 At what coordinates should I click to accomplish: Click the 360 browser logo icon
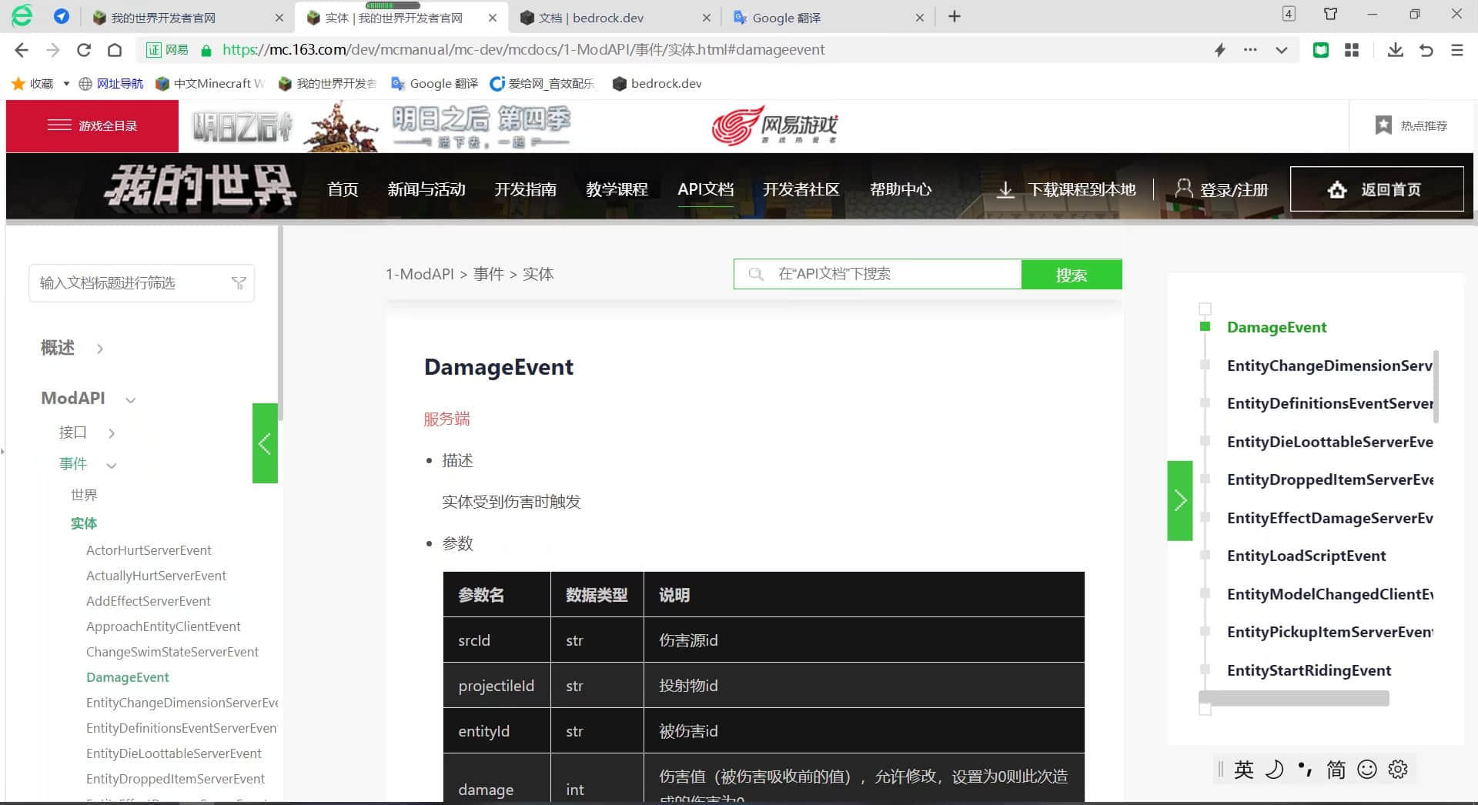(22, 15)
